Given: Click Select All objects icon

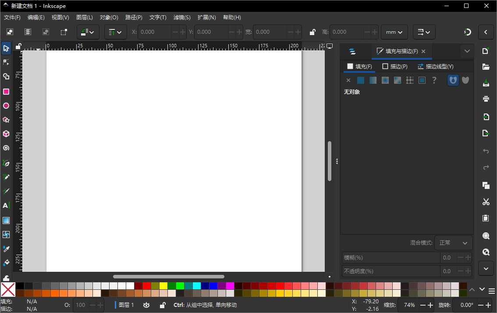Looking at the screenshot, I should (10, 32).
